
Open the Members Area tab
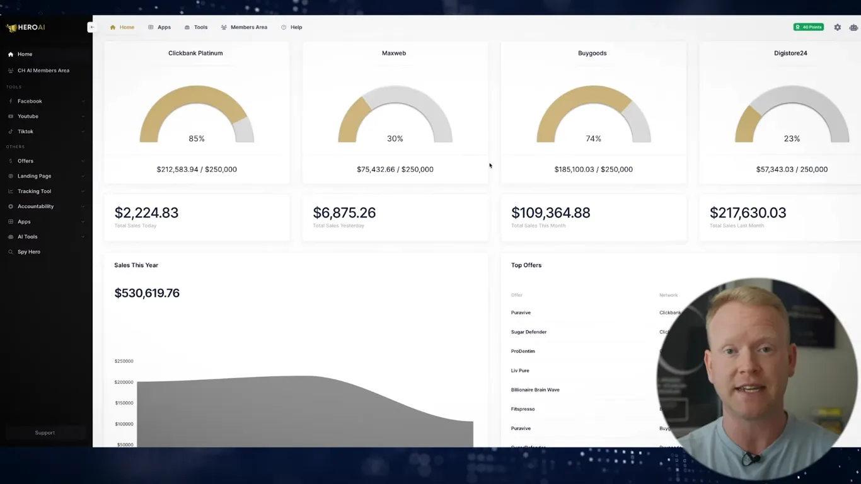[244, 27]
